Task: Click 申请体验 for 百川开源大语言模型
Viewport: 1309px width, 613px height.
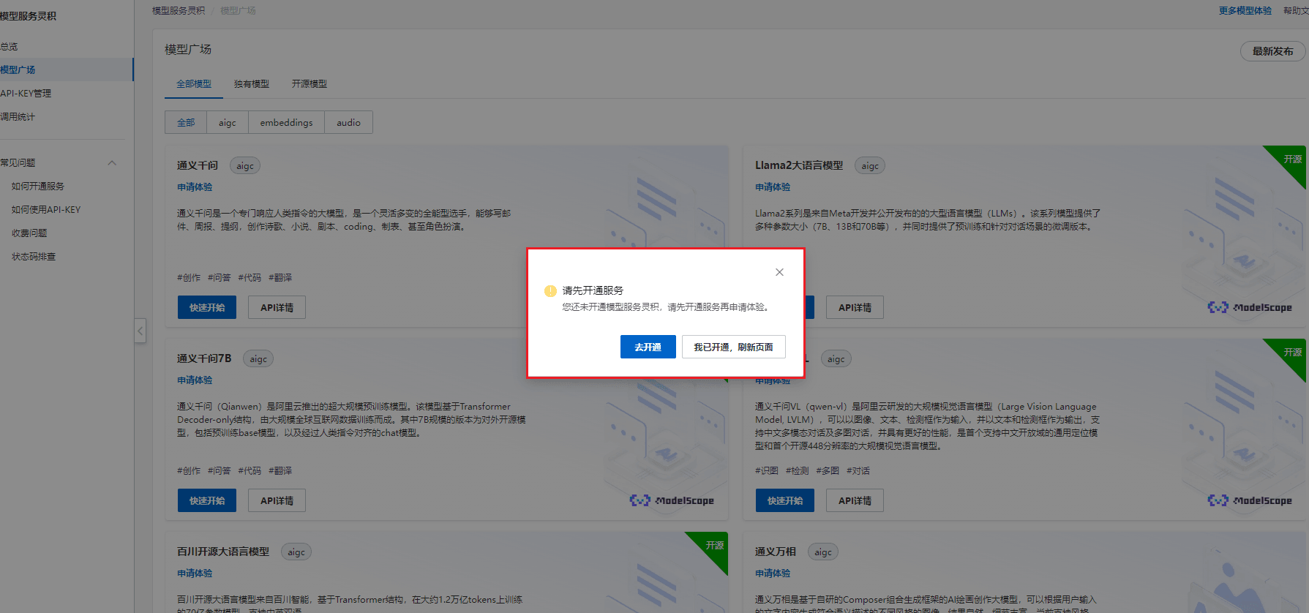Action: point(195,573)
